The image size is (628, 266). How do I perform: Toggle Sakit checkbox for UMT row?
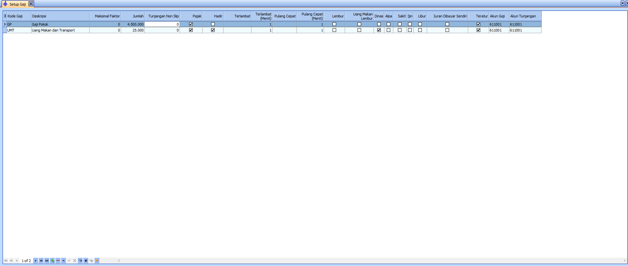[400, 30]
